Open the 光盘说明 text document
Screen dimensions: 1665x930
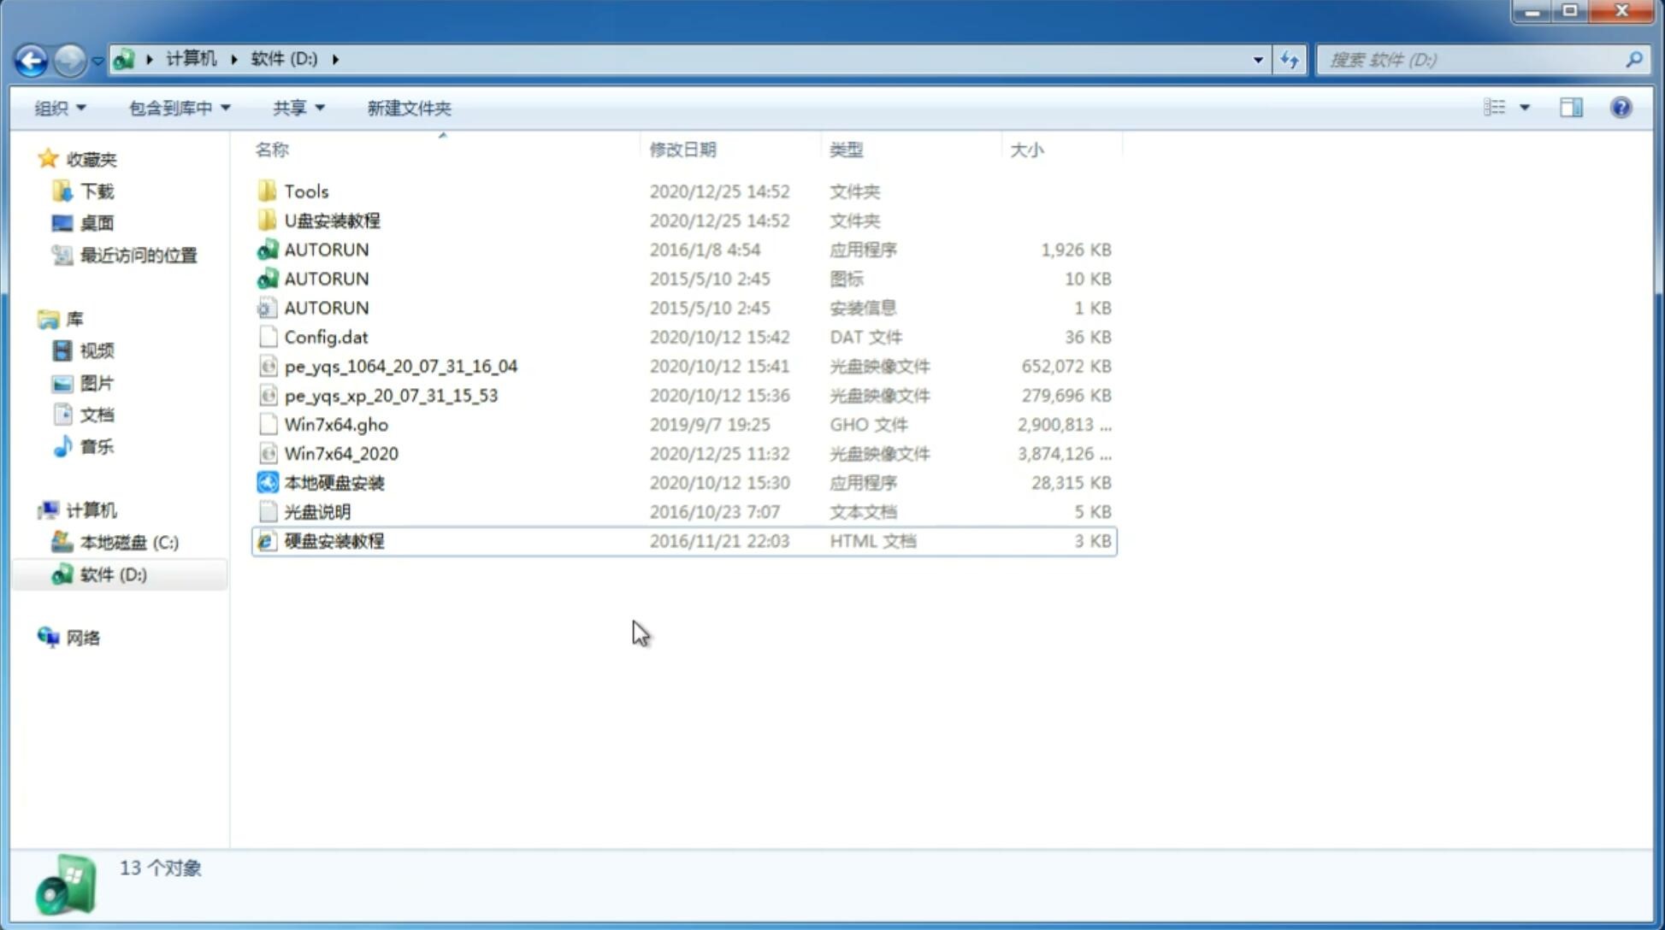(x=316, y=512)
